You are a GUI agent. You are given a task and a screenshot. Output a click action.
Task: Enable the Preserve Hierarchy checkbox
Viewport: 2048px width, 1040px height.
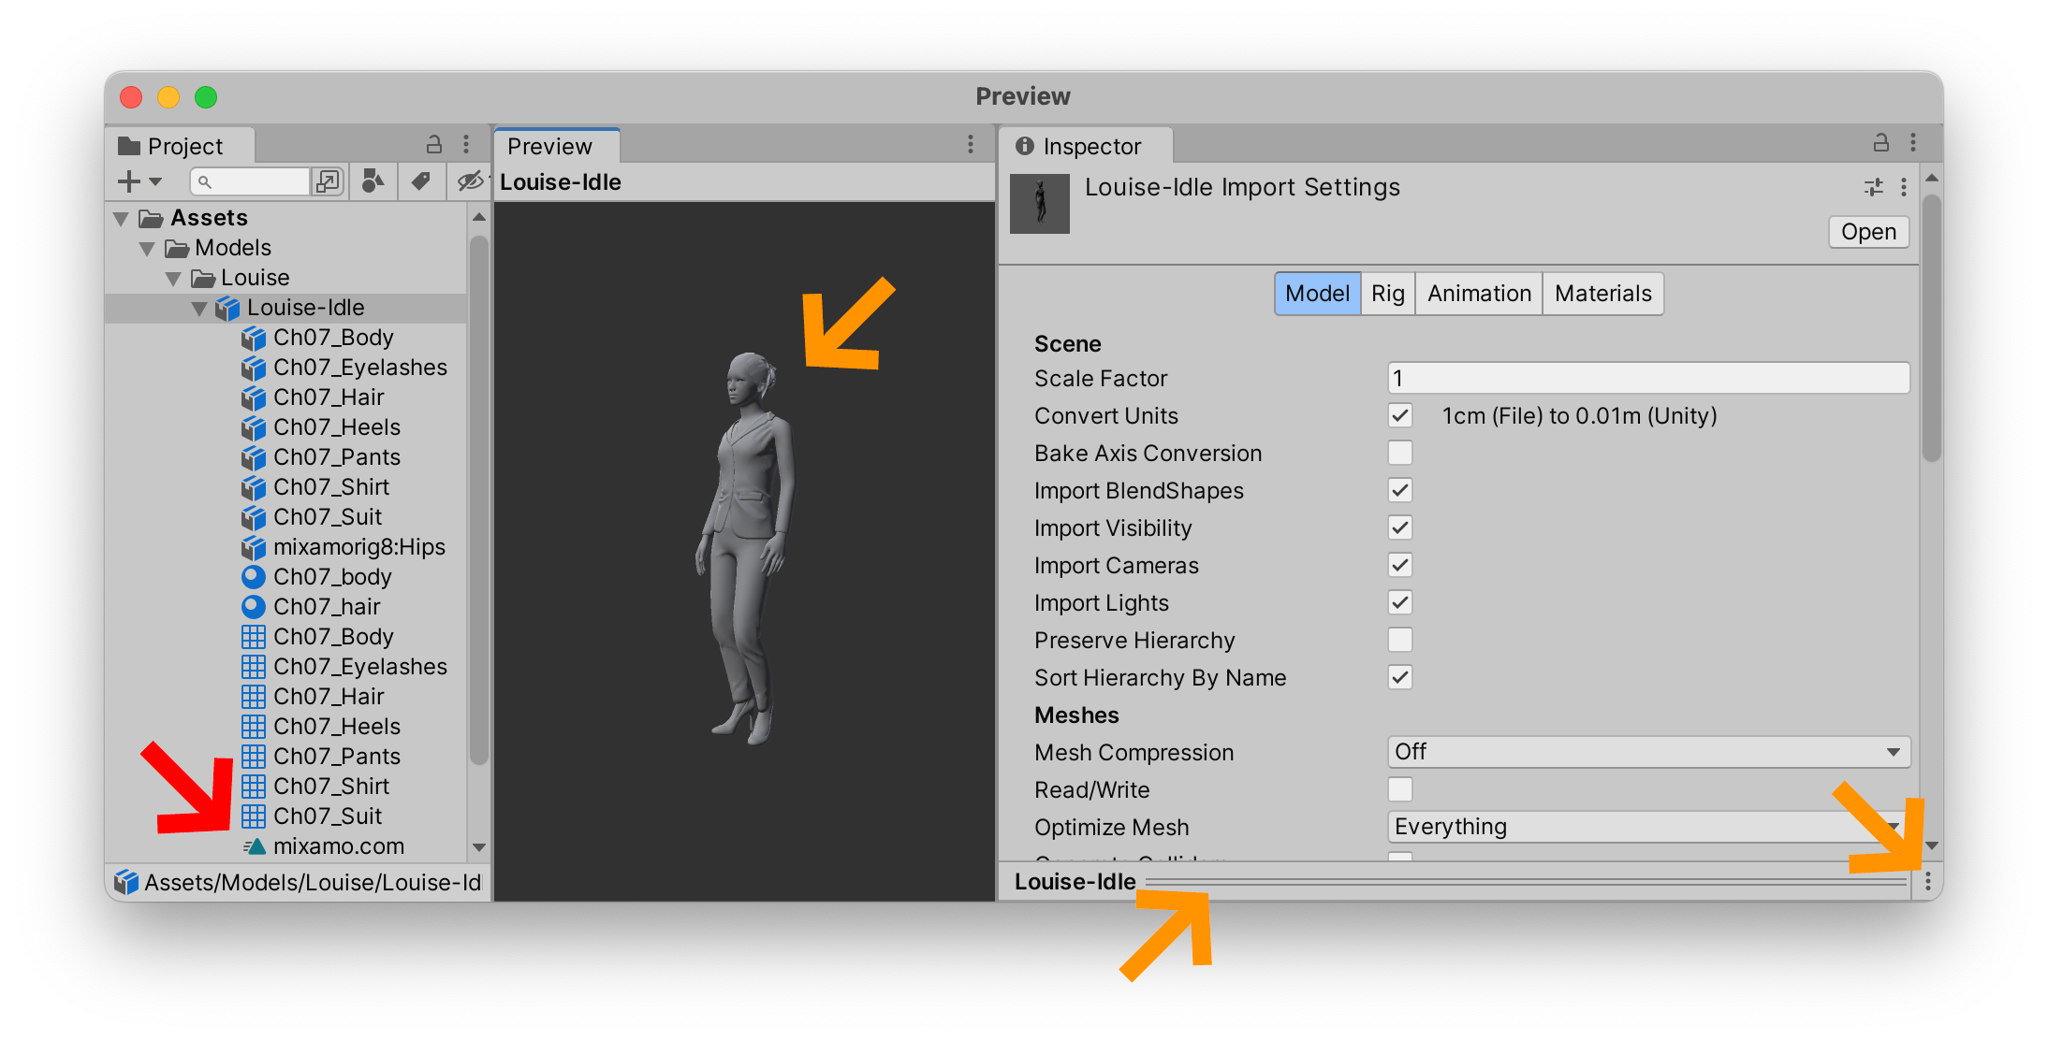(1399, 640)
